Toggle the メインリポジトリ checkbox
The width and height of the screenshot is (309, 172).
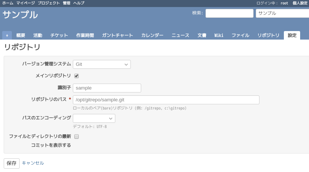(x=77, y=76)
